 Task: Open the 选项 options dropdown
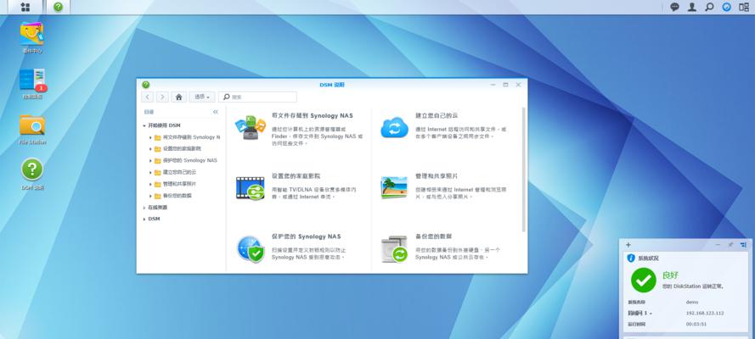(202, 97)
